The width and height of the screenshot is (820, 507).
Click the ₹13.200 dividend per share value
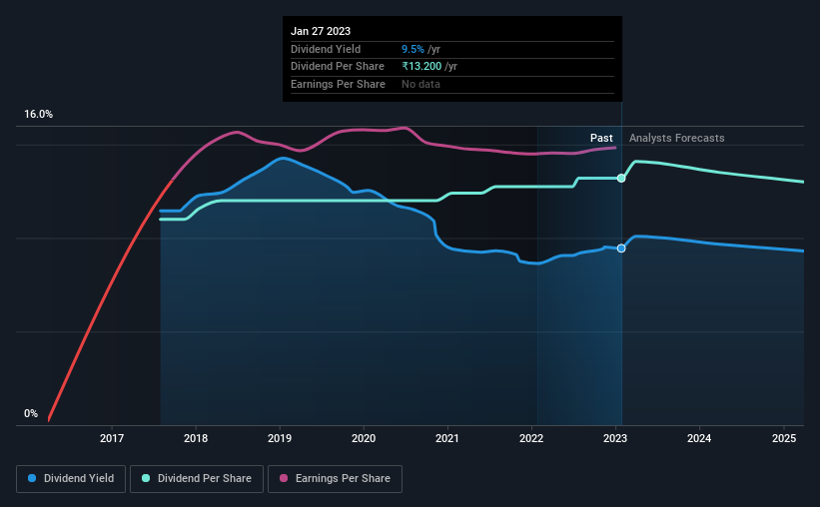(421, 67)
